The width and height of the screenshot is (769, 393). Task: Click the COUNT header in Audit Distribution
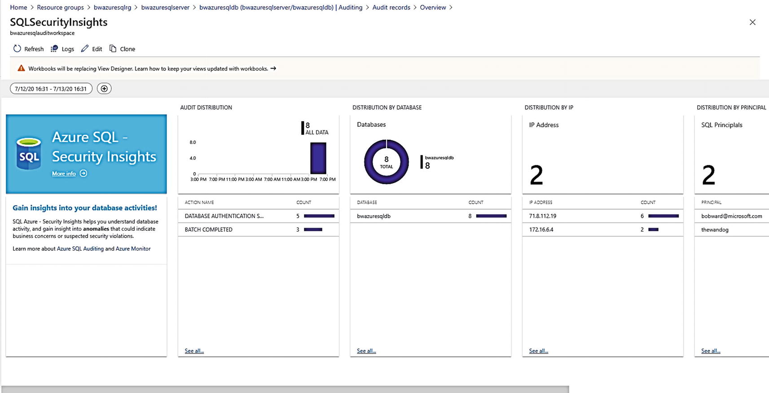[304, 203]
